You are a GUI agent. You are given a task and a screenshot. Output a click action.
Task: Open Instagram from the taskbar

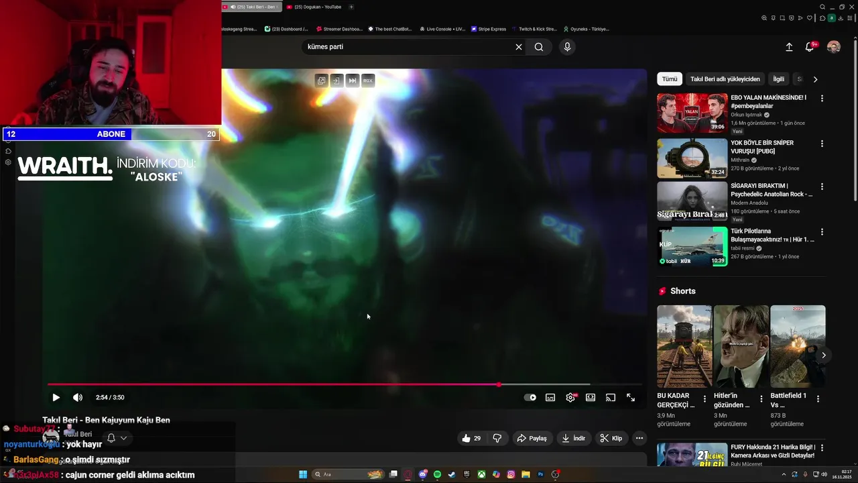(x=511, y=474)
